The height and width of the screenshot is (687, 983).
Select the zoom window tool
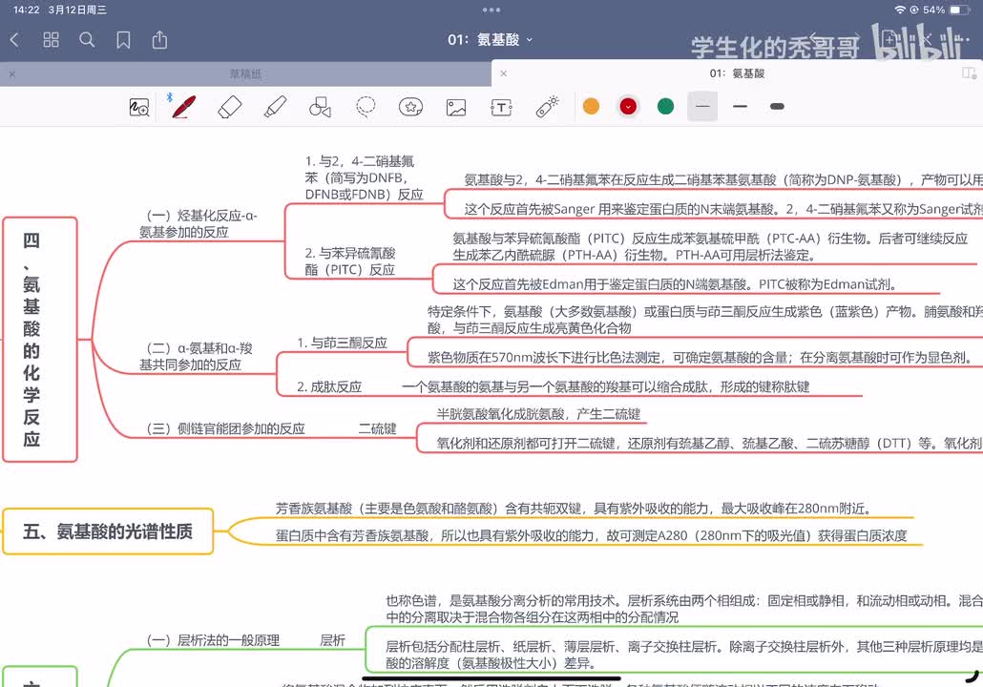point(139,107)
